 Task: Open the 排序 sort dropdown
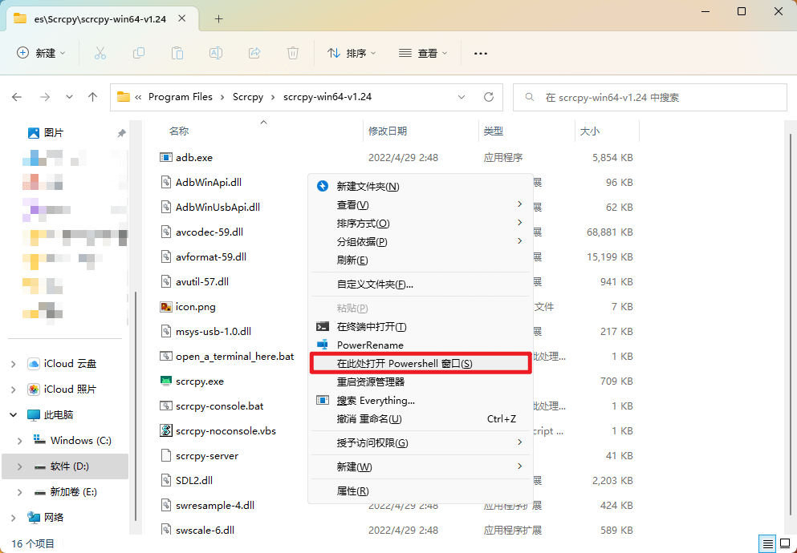click(x=352, y=53)
